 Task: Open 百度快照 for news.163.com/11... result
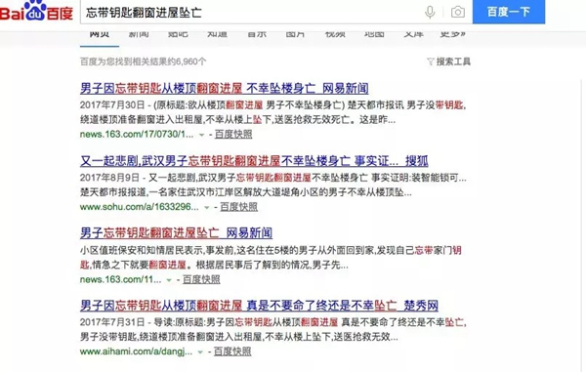(201, 279)
